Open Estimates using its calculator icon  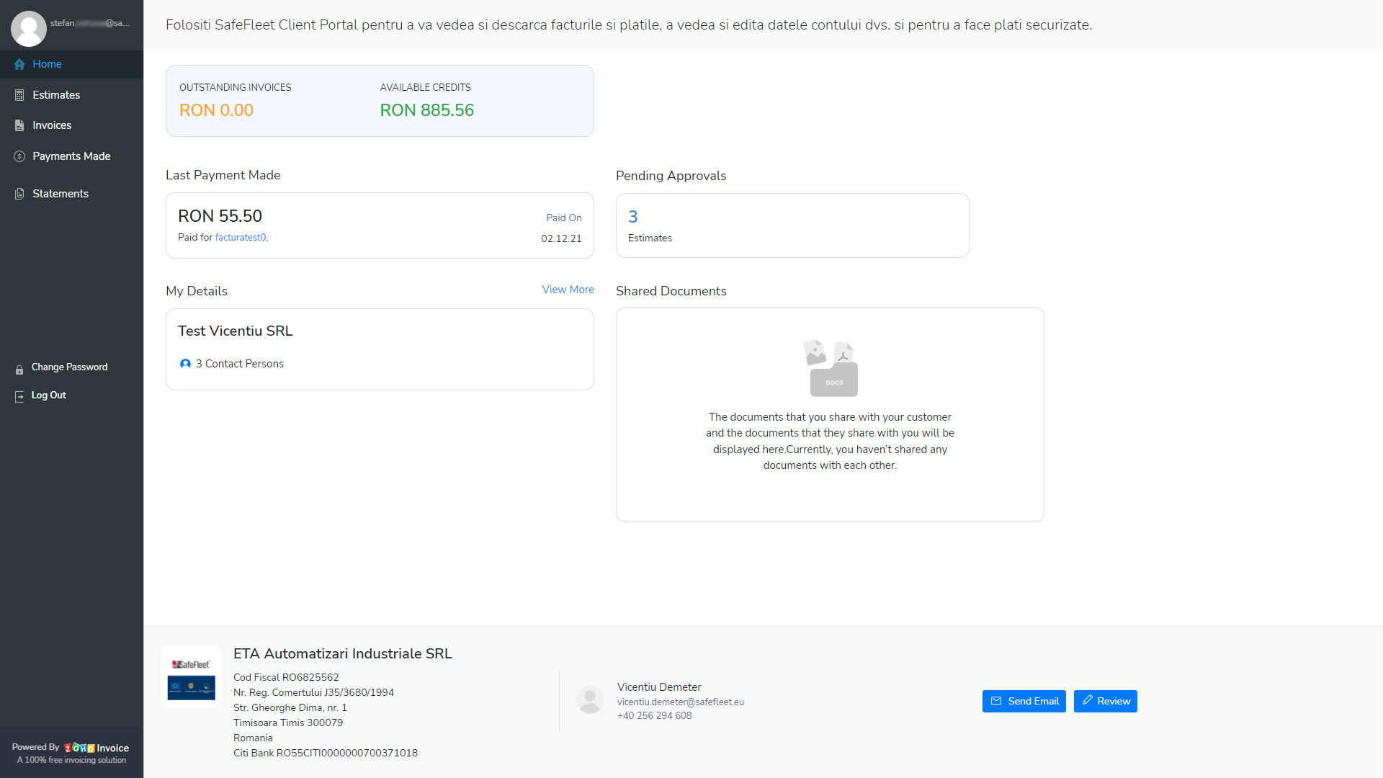pyautogui.click(x=18, y=94)
